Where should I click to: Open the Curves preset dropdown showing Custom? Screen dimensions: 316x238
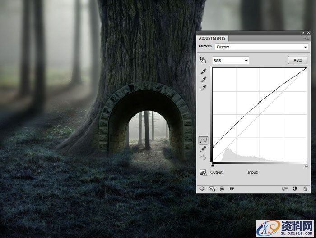[261, 47]
